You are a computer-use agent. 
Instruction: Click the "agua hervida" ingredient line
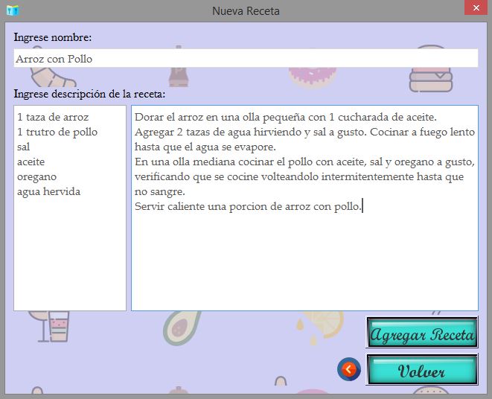coord(48,191)
